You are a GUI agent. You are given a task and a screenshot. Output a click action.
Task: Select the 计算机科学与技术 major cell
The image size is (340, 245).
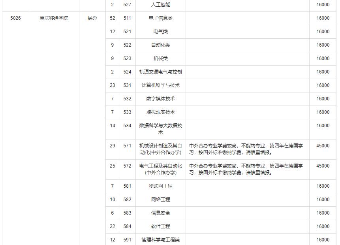click(160, 85)
